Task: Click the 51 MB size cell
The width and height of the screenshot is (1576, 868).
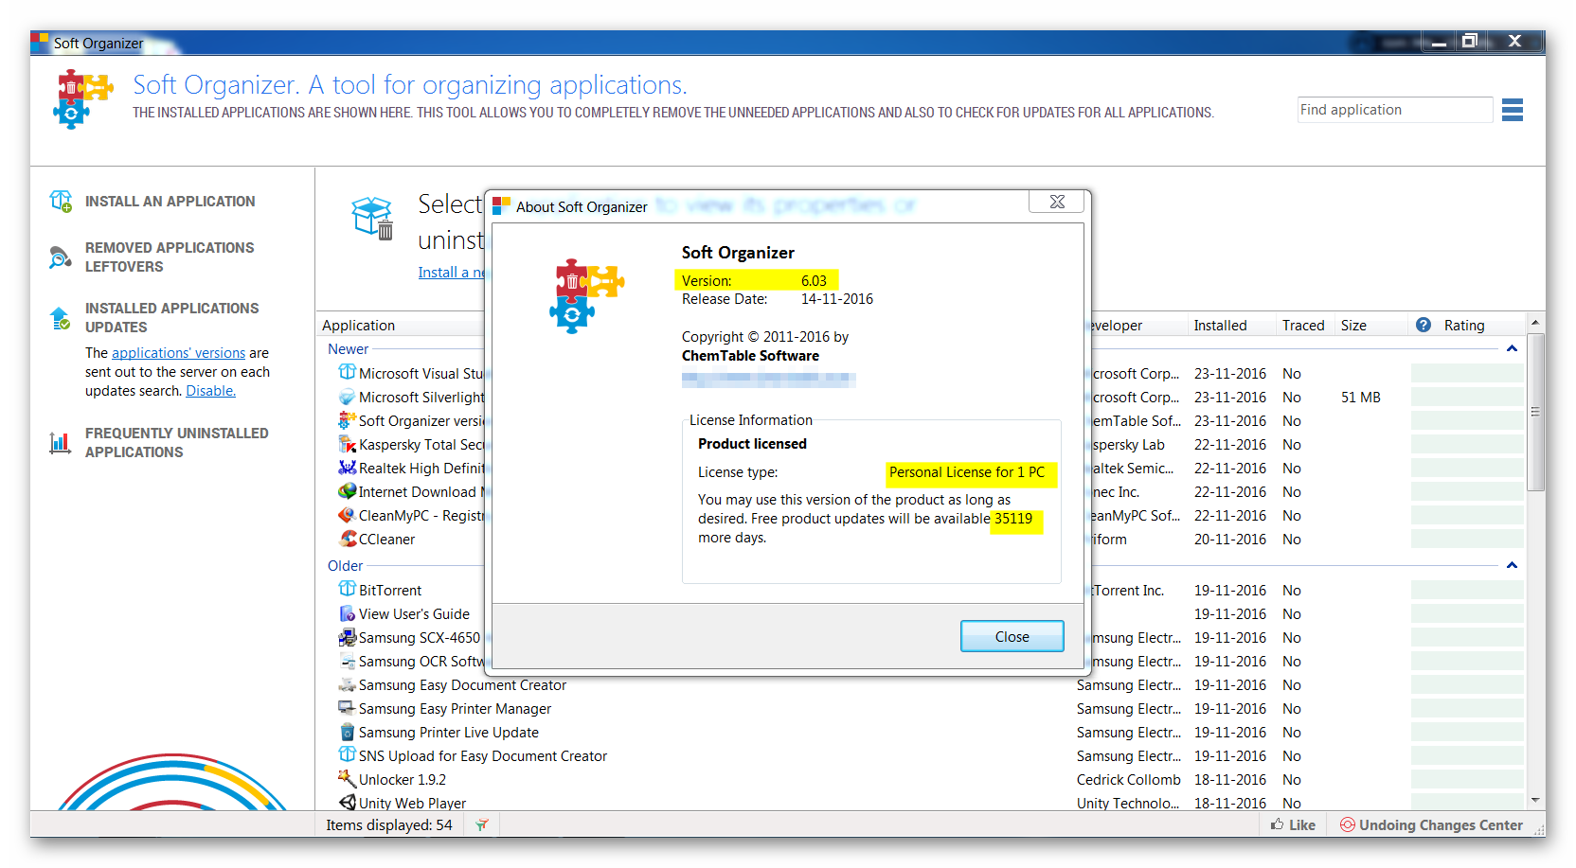Action: (1360, 397)
